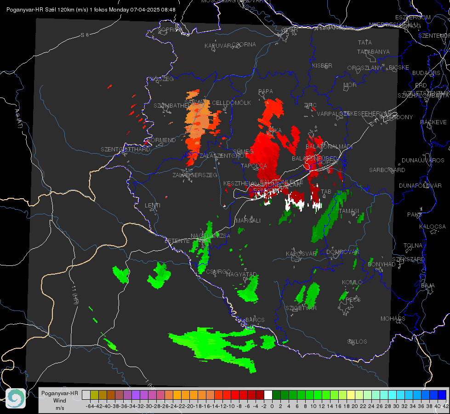Click the large red echo near TAPOLCA

[x=264, y=156]
